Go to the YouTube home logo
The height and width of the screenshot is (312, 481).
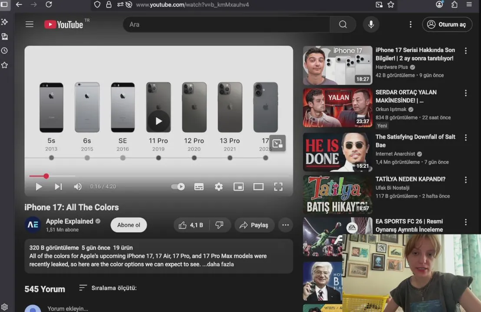pos(64,25)
